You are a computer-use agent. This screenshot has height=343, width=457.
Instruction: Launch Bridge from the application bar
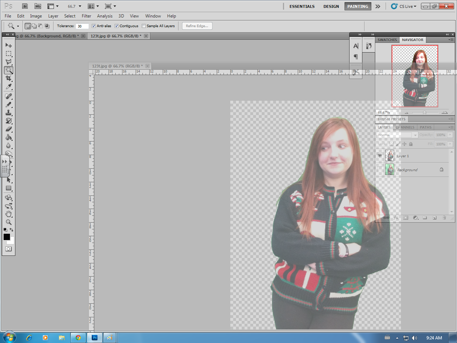(x=25, y=6)
